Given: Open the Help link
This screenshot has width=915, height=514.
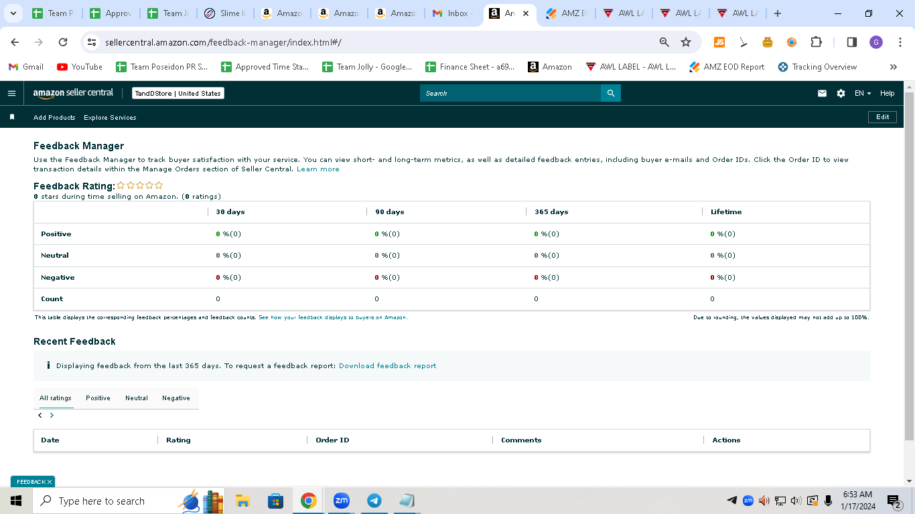Looking at the screenshot, I should 887,93.
